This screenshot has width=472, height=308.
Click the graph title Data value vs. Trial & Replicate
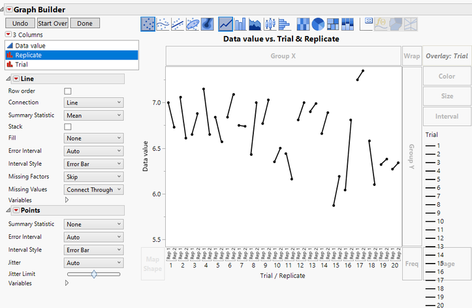(x=281, y=38)
